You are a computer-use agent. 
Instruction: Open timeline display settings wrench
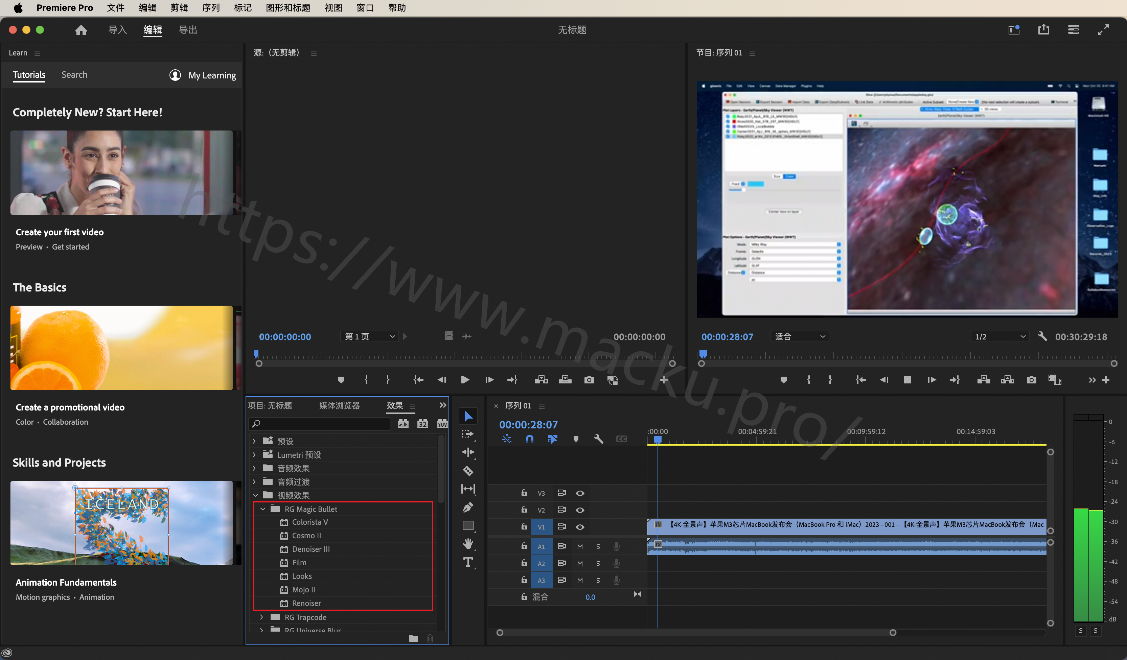tap(598, 439)
